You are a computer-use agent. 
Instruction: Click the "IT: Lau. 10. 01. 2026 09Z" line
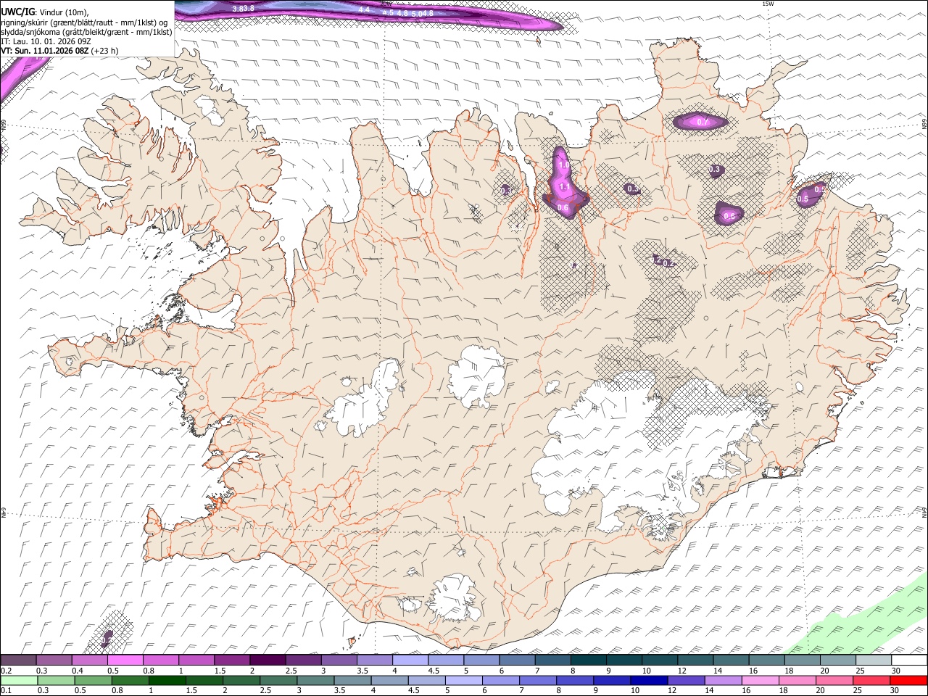pyautogui.click(x=46, y=41)
